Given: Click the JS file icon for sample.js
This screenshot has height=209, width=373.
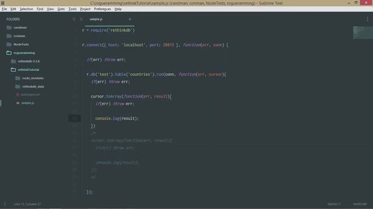Looking at the screenshot, I should coord(17,103).
